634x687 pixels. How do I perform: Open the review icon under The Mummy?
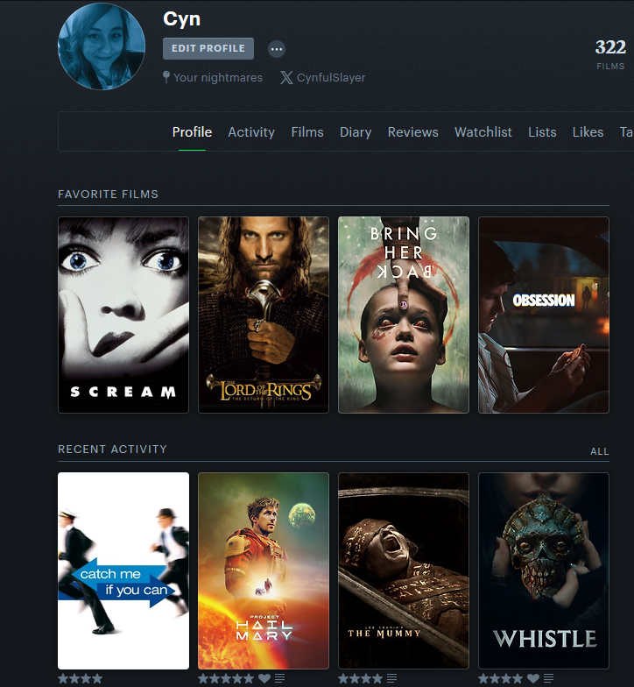coord(392,678)
